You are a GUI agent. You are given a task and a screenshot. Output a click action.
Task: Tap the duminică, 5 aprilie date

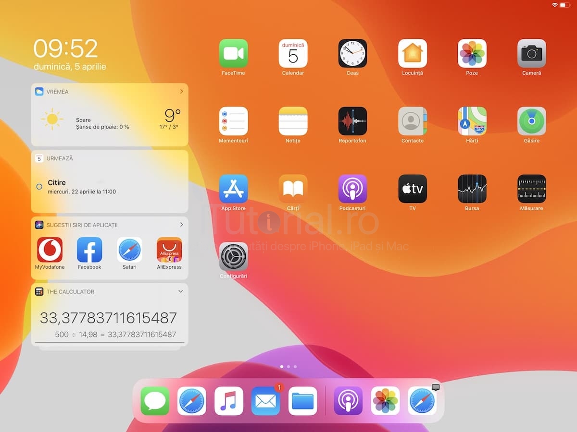(70, 67)
